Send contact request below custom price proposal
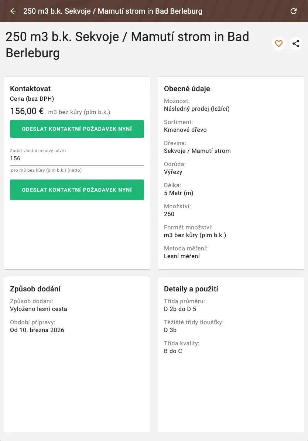Screen dimensions: 308x441 point(77,190)
